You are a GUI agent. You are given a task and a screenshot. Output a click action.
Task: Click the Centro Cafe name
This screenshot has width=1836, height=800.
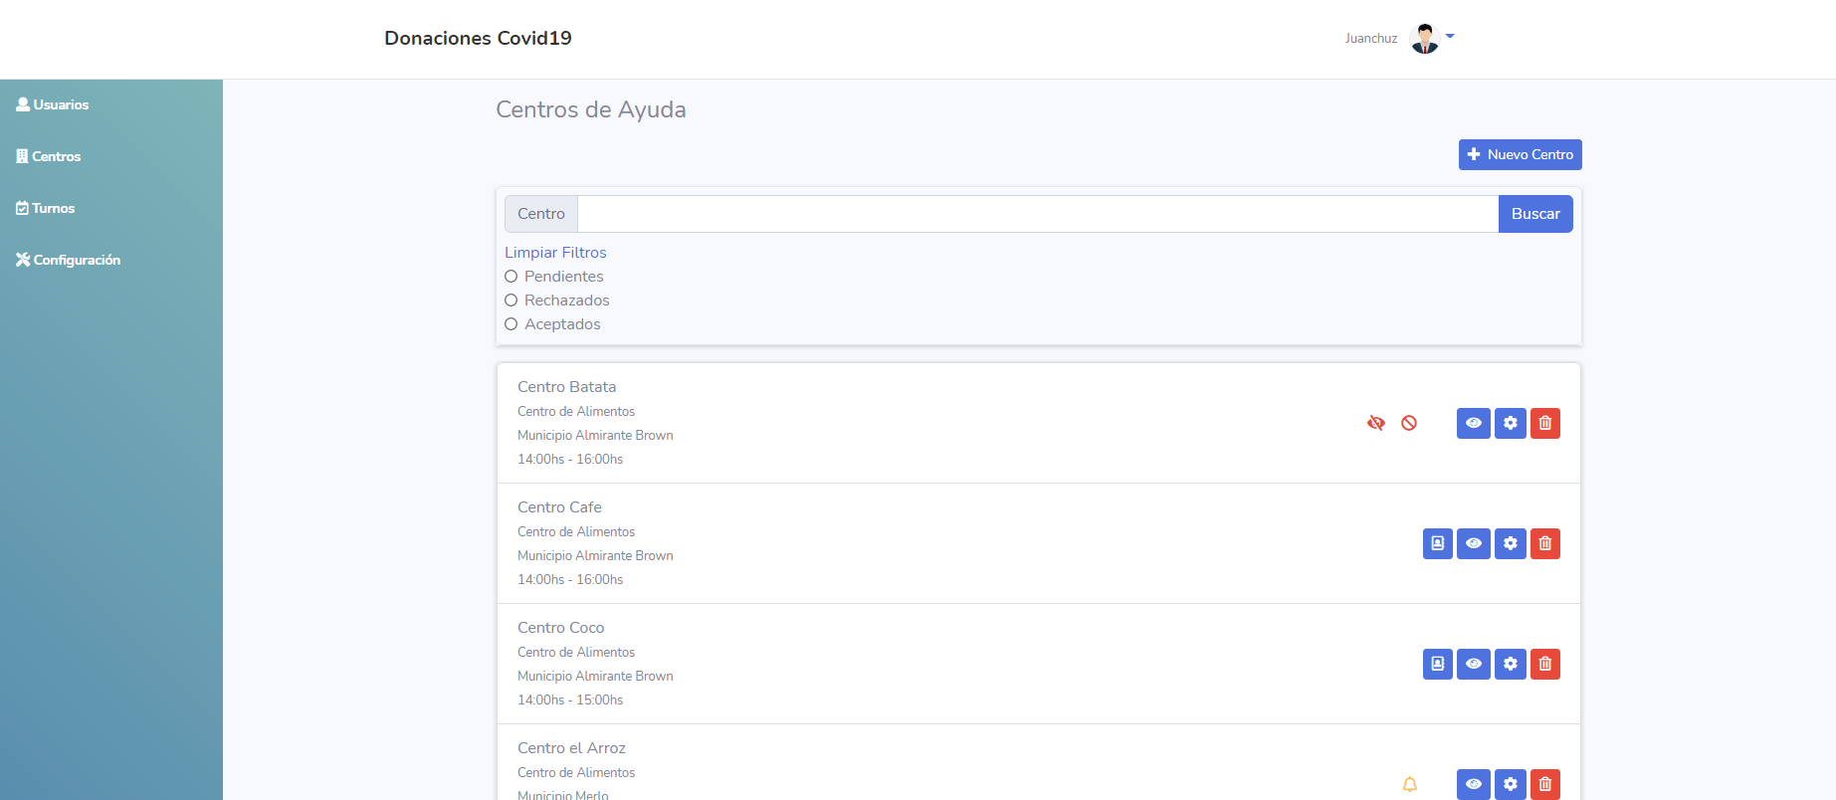pos(559,507)
